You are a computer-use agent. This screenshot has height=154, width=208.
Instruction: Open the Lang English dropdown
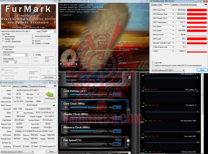tap(55, 31)
